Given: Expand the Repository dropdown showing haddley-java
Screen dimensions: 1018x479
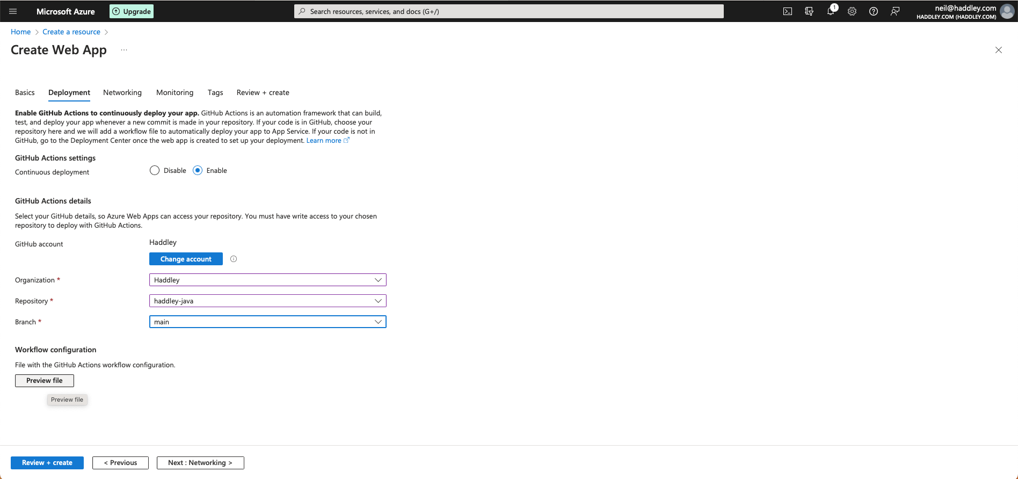Looking at the screenshot, I should (x=268, y=301).
